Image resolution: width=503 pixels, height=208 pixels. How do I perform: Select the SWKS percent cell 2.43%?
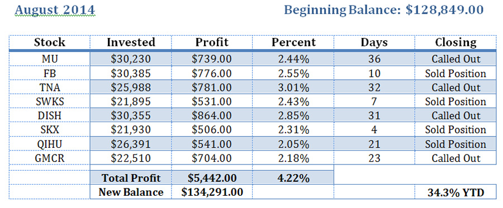coord(293,101)
